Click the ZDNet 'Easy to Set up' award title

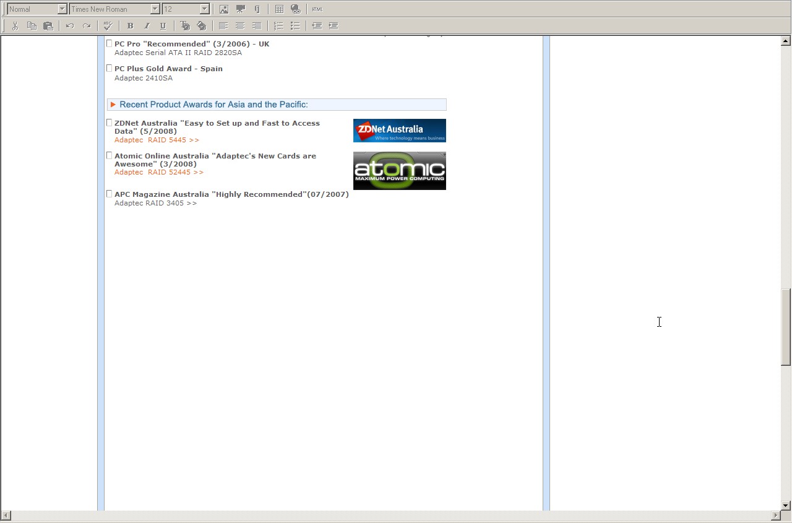click(x=217, y=127)
